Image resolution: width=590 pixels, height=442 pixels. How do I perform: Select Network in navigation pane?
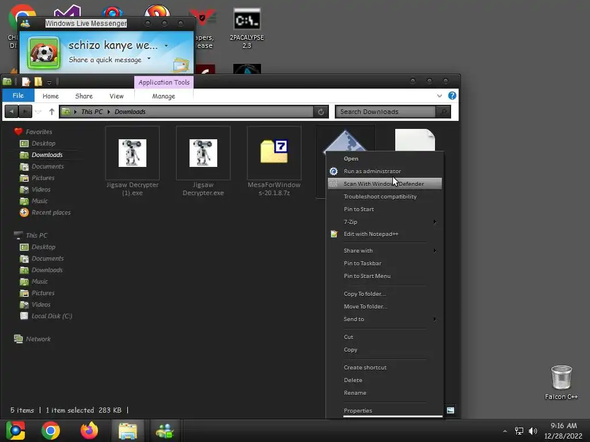tap(38, 339)
